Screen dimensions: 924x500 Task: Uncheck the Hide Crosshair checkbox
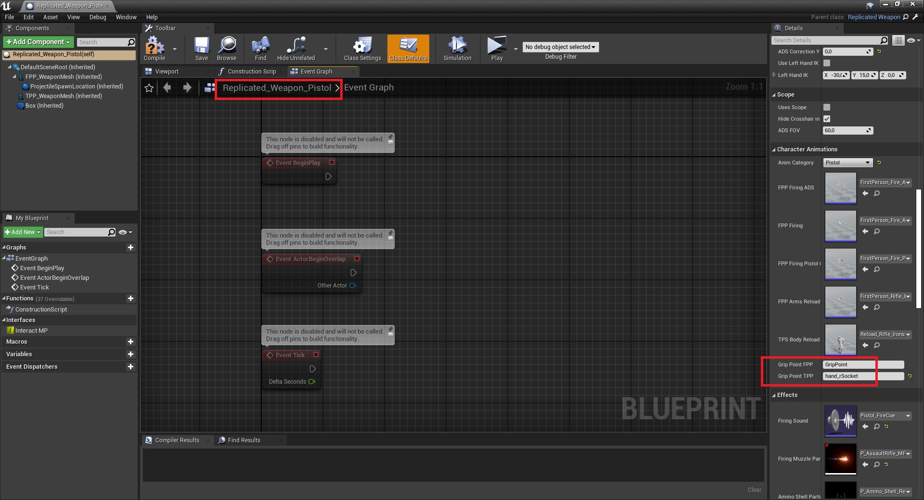coord(827,119)
